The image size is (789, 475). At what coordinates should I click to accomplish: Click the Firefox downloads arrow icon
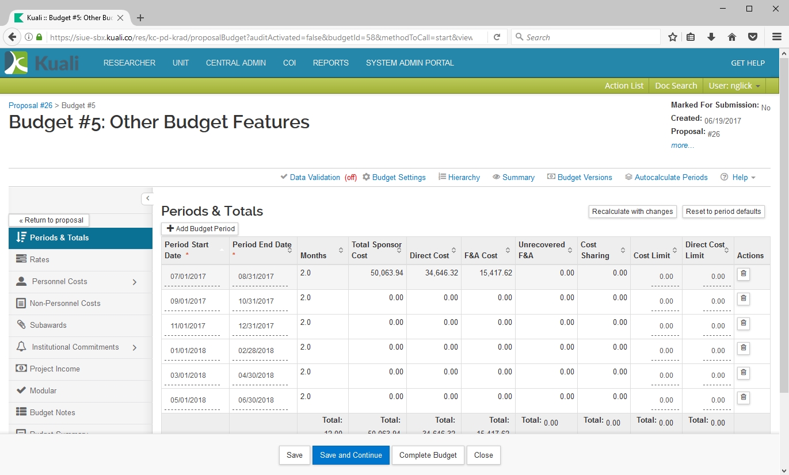click(x=711, y=37)
